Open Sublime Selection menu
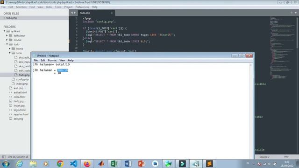 pos(21,7)
